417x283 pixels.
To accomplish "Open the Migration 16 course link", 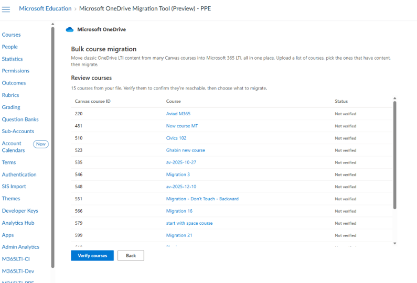I will point(179,211).
